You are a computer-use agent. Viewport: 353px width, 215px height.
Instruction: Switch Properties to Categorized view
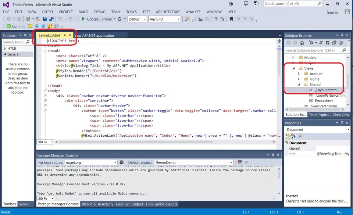pyautogui.click(x=288, y=136)
